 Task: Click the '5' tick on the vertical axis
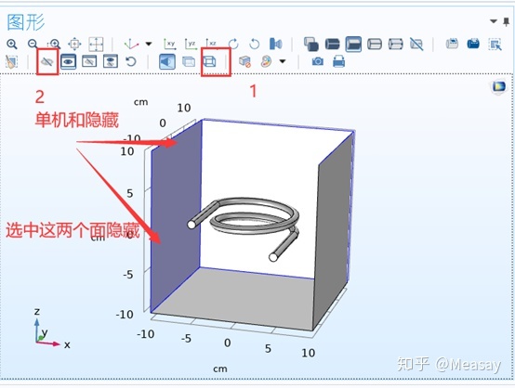tap(130, 193)
